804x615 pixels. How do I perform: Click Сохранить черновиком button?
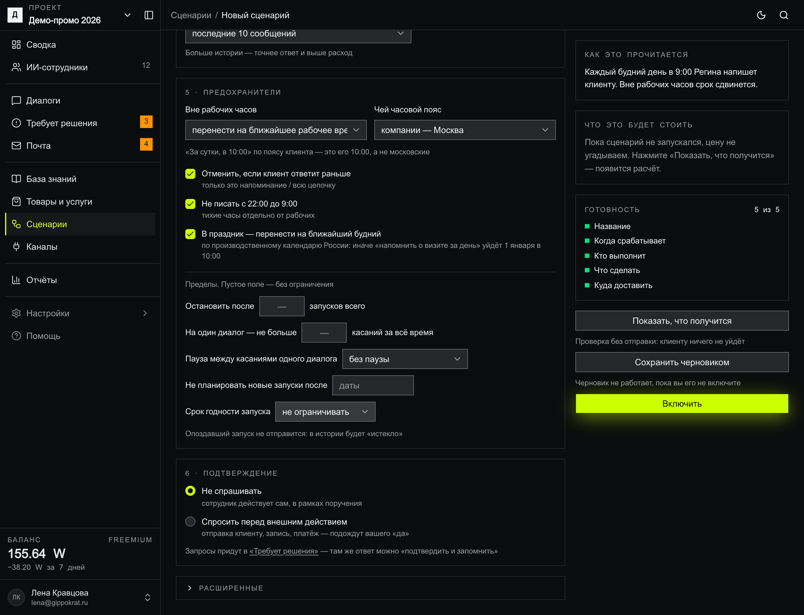coord(682,362)
